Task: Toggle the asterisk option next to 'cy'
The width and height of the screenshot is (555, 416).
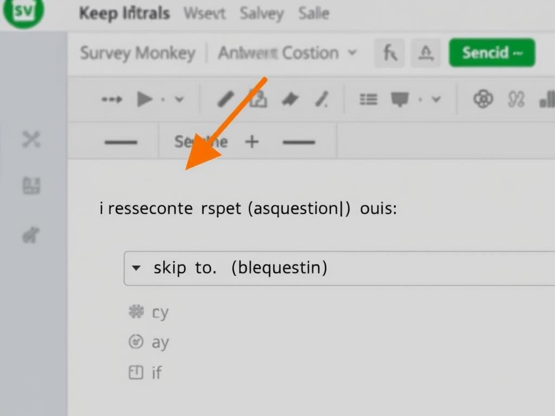Action: pyautogui.click(x=135, y=311)
